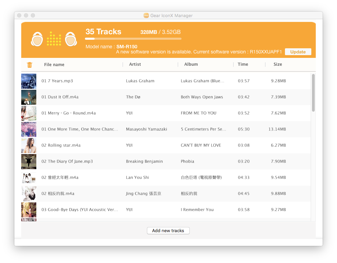This screenshot has height=263, width=337.
Task: Sort by Time column header
Action: [243, 64]
